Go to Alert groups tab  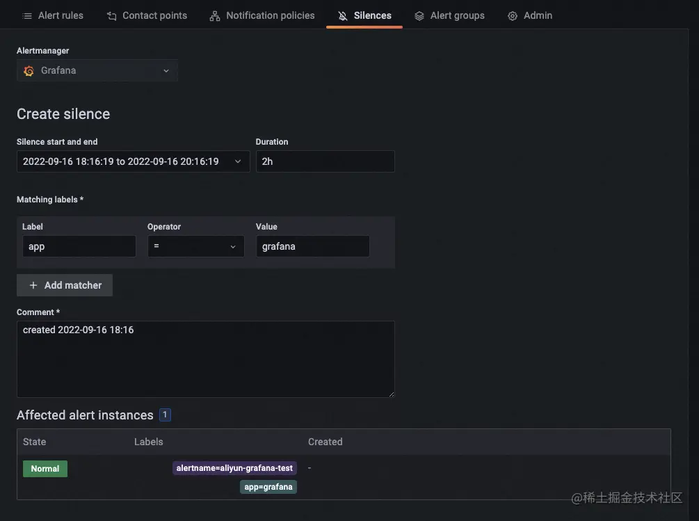(449, 15)
